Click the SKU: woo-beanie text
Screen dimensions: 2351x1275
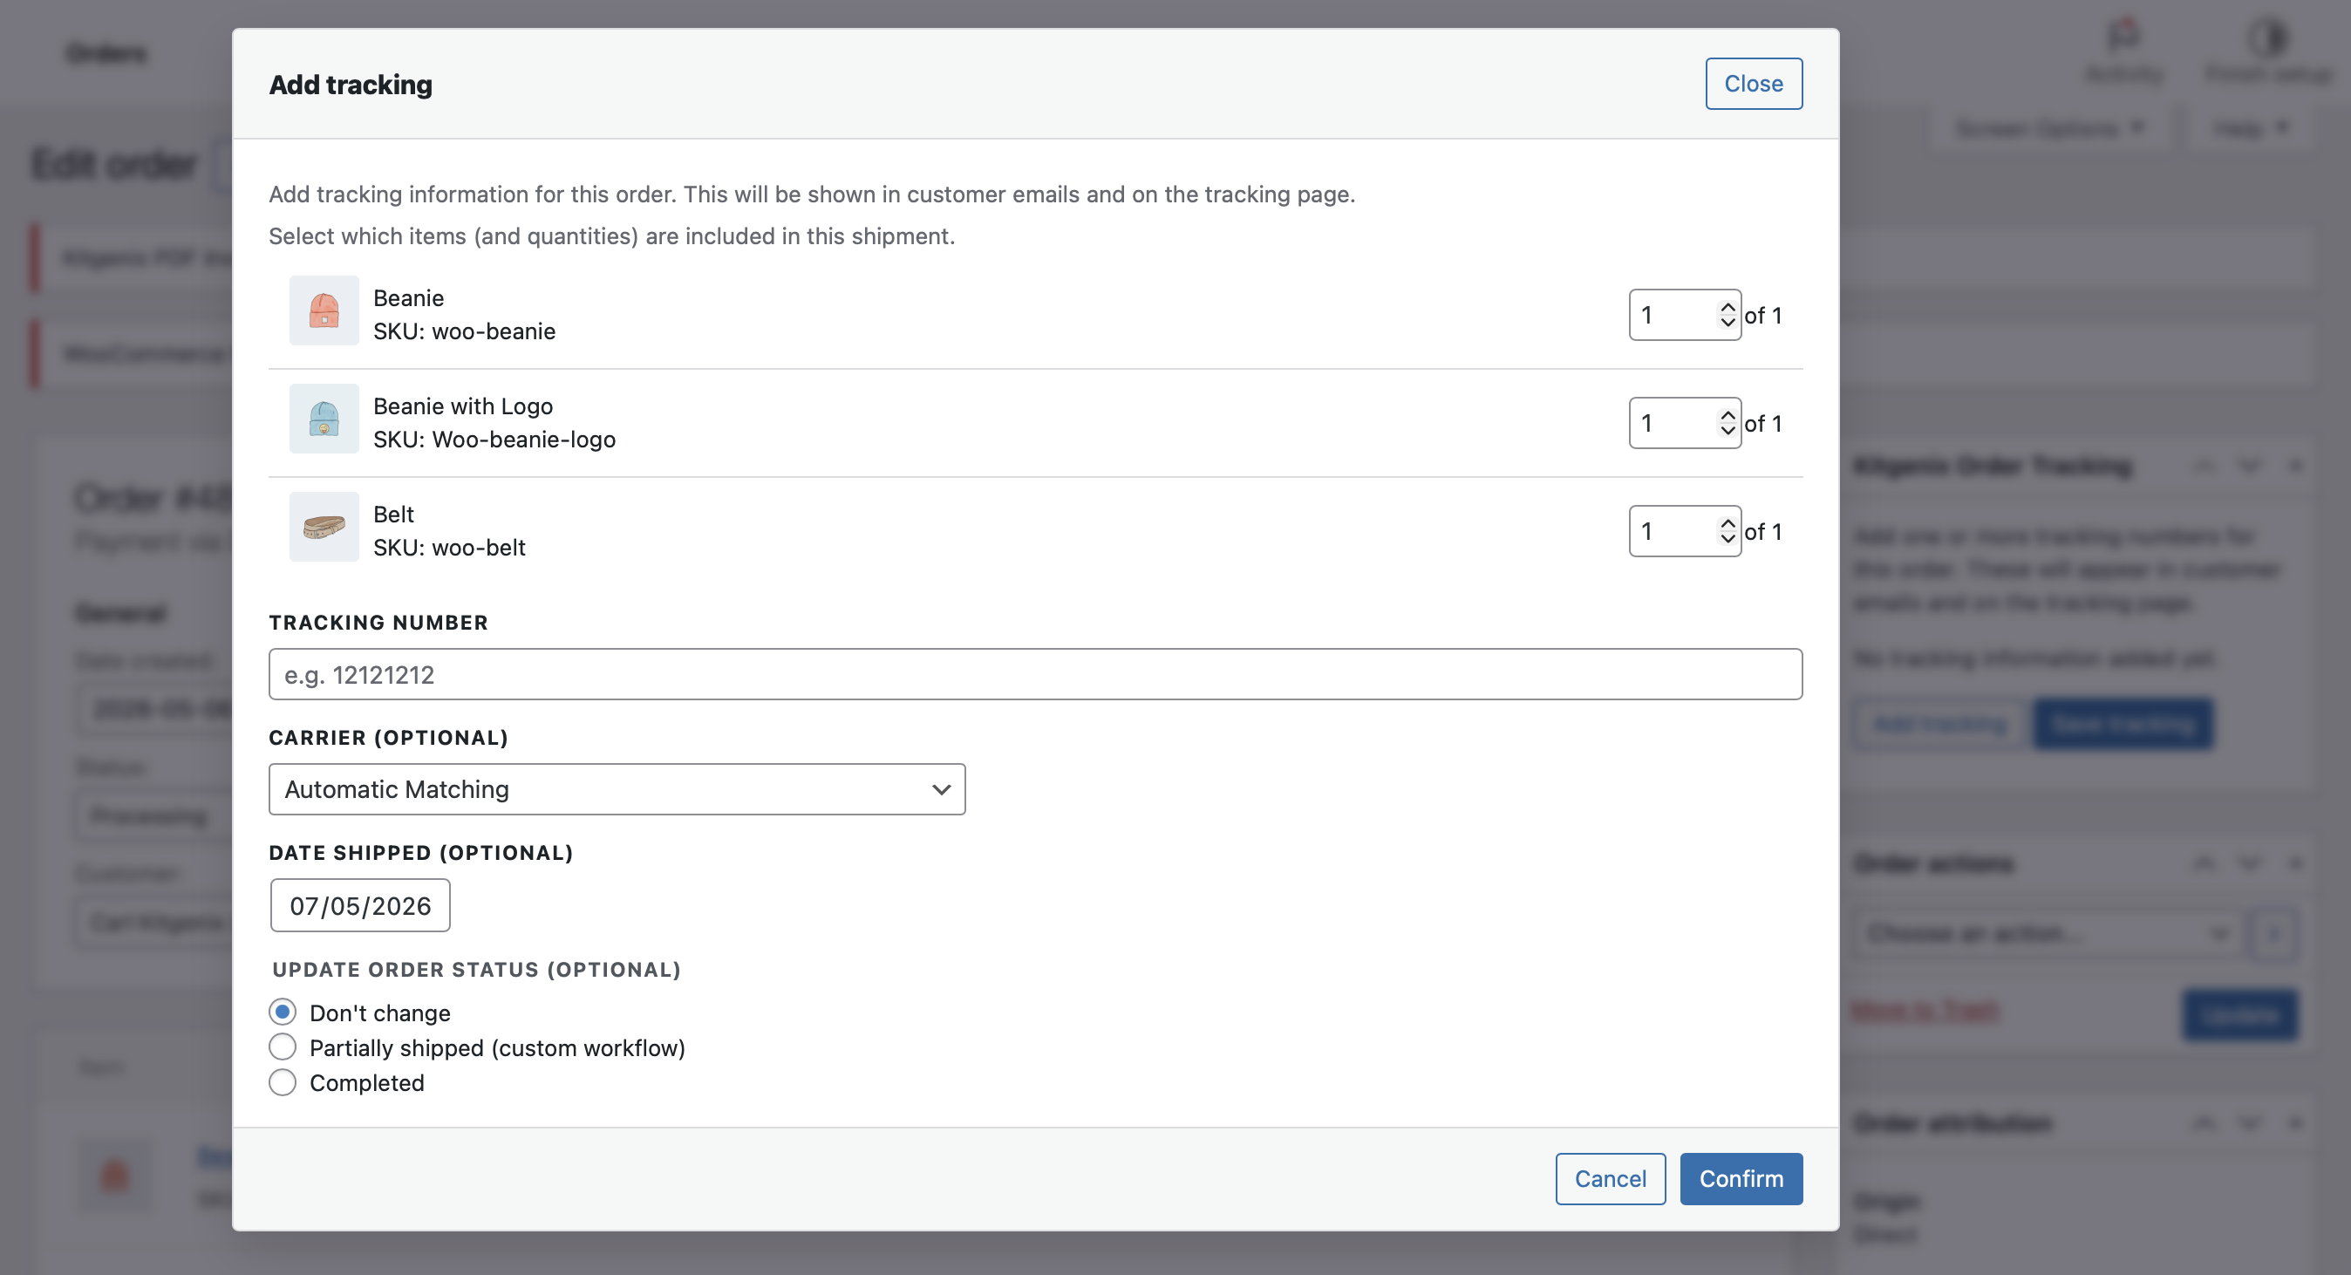[464, 331]
